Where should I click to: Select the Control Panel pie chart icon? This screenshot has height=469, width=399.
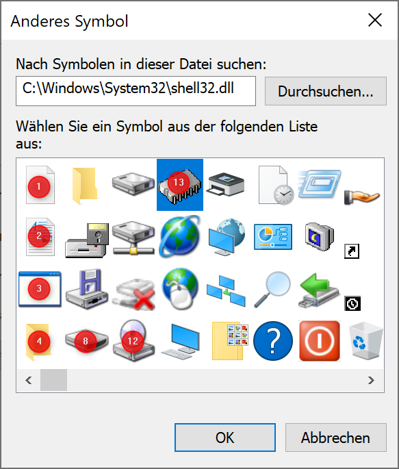click(272, 237)
